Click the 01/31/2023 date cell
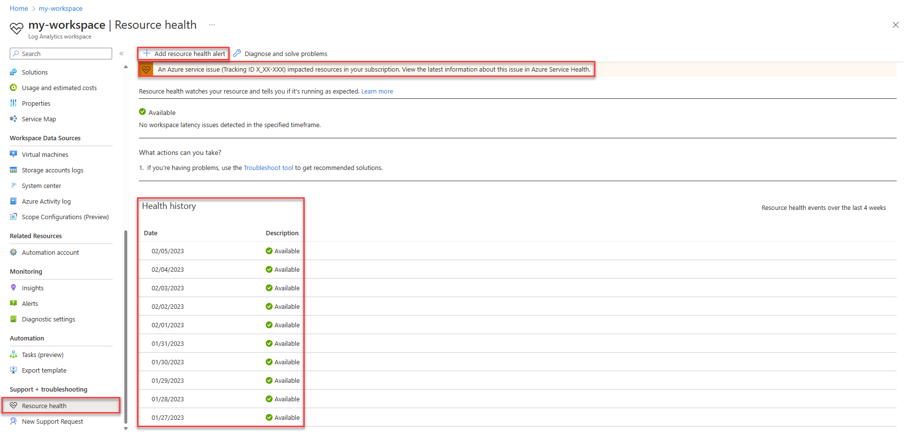Screen dimensions: 905x432 tap(168, 343)
